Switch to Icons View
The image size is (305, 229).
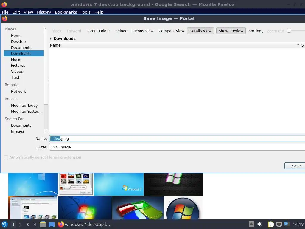(144, 31)
